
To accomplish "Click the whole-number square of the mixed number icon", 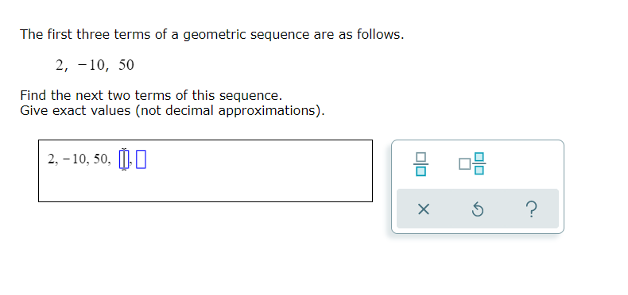I will point(464,164).
